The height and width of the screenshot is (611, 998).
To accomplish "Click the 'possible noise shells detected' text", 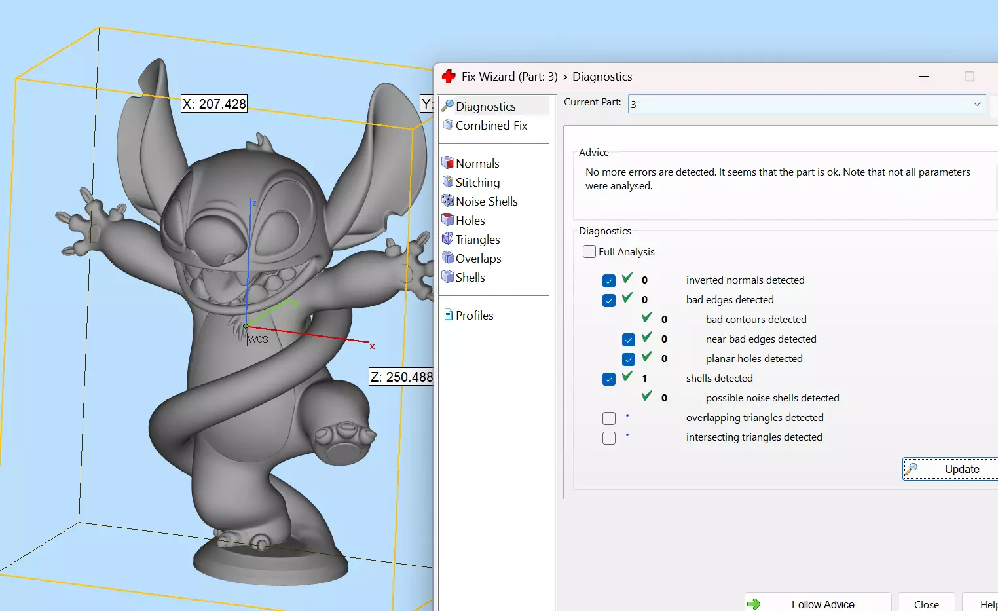I will (x=772, y=398).
